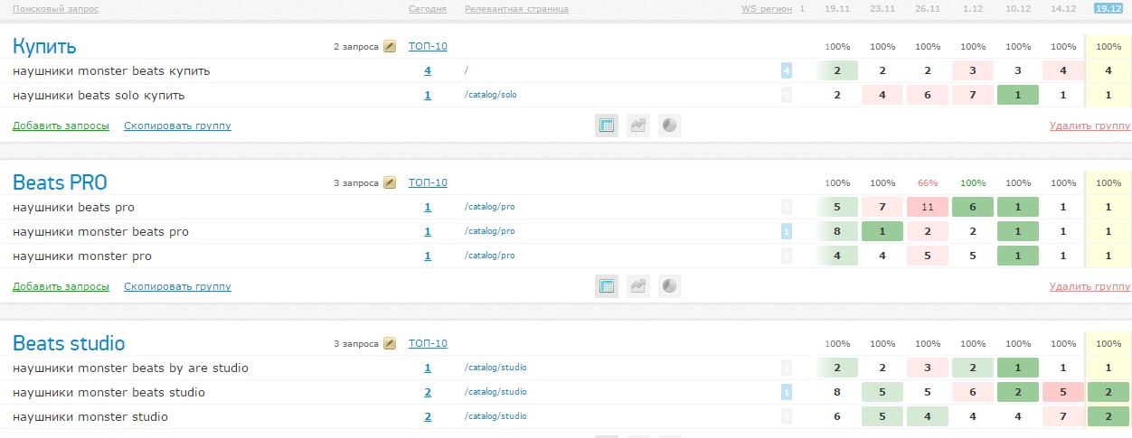Open the Beats PRO group title
This screenshot has height=438, width=1132.
pos(60,182)
